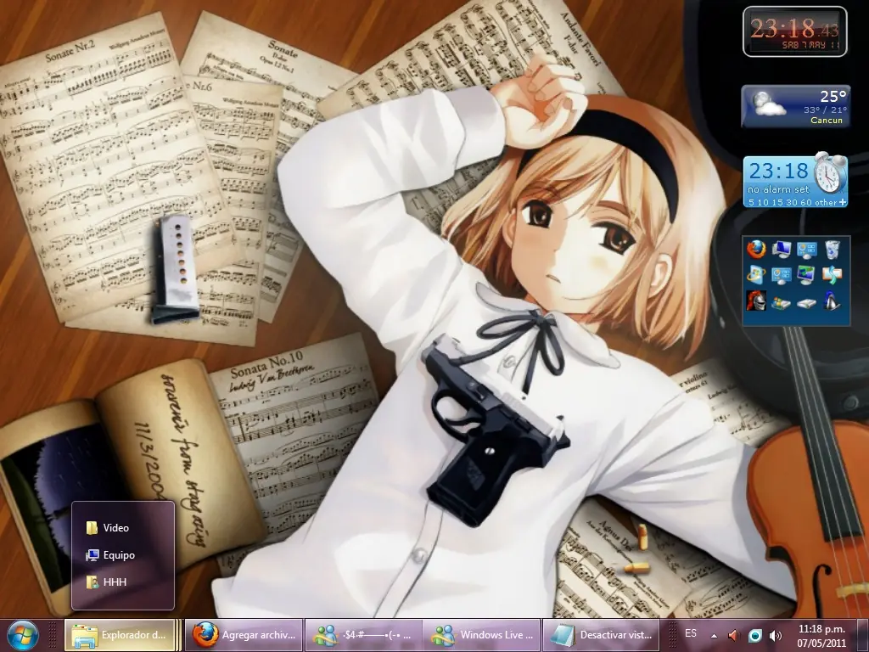
Task: Click the red speaker icon in the system tray
Action: tap(733, 635)
